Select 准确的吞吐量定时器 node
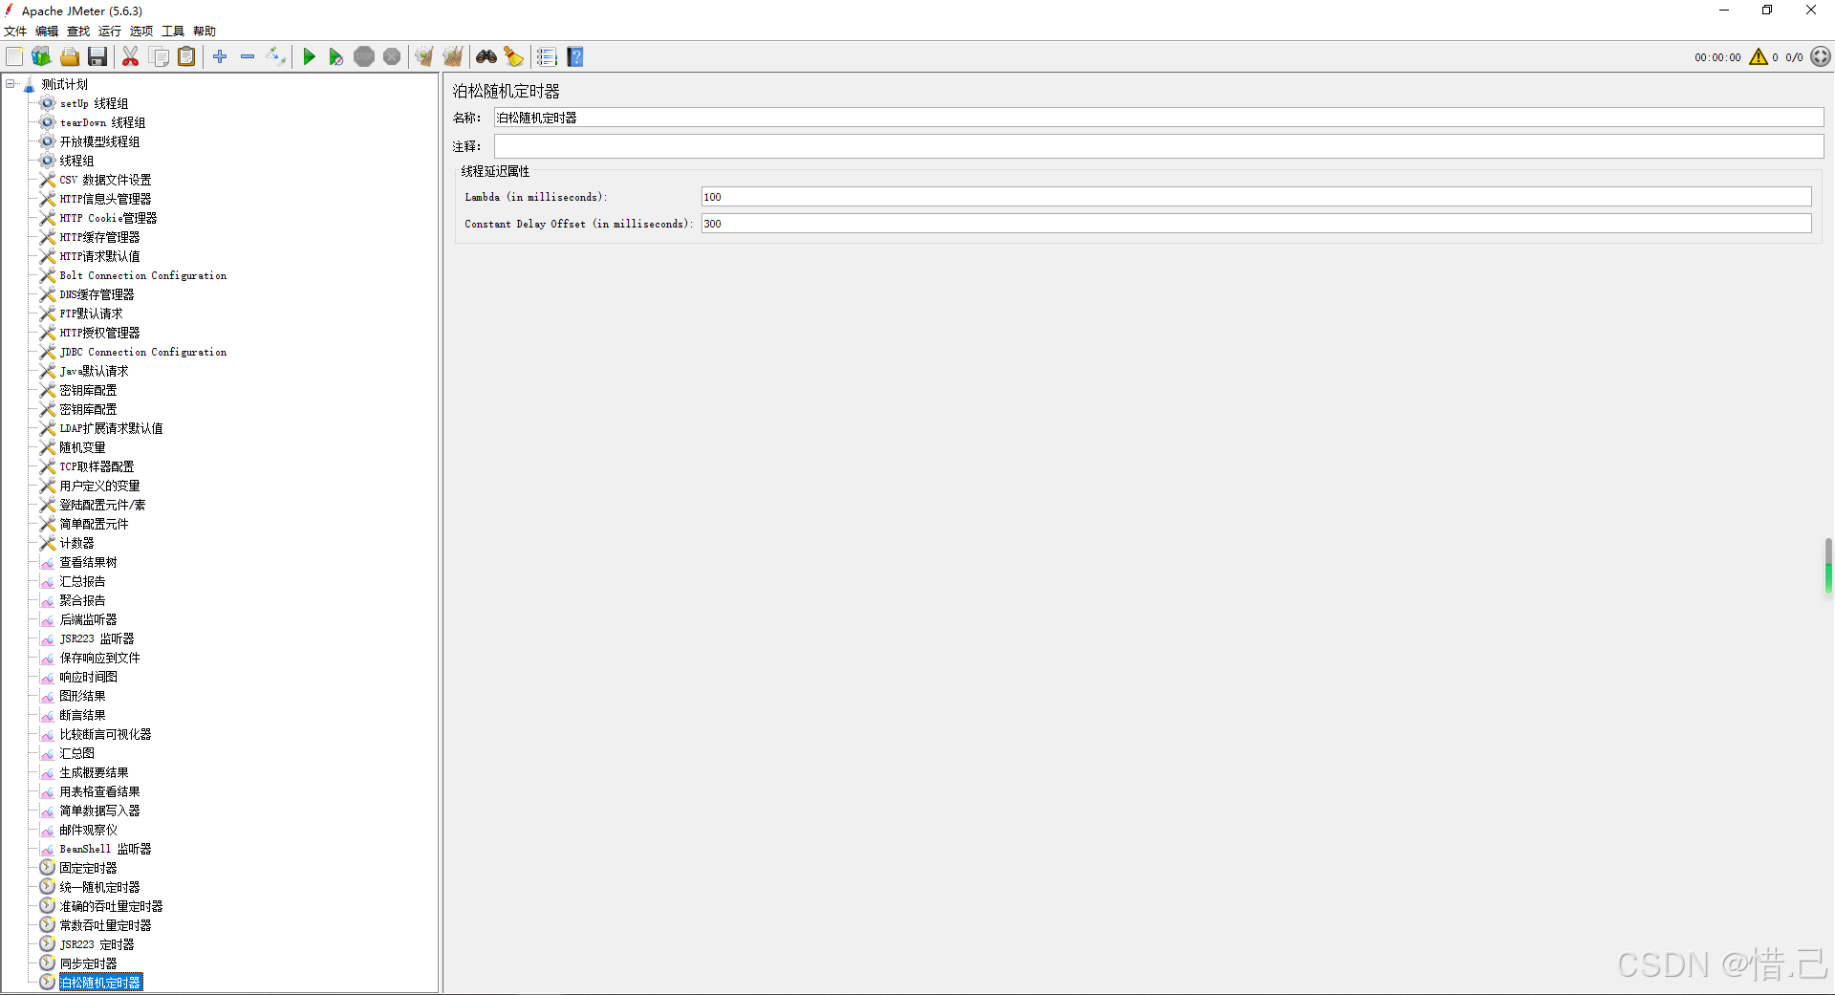 (111, 906)
